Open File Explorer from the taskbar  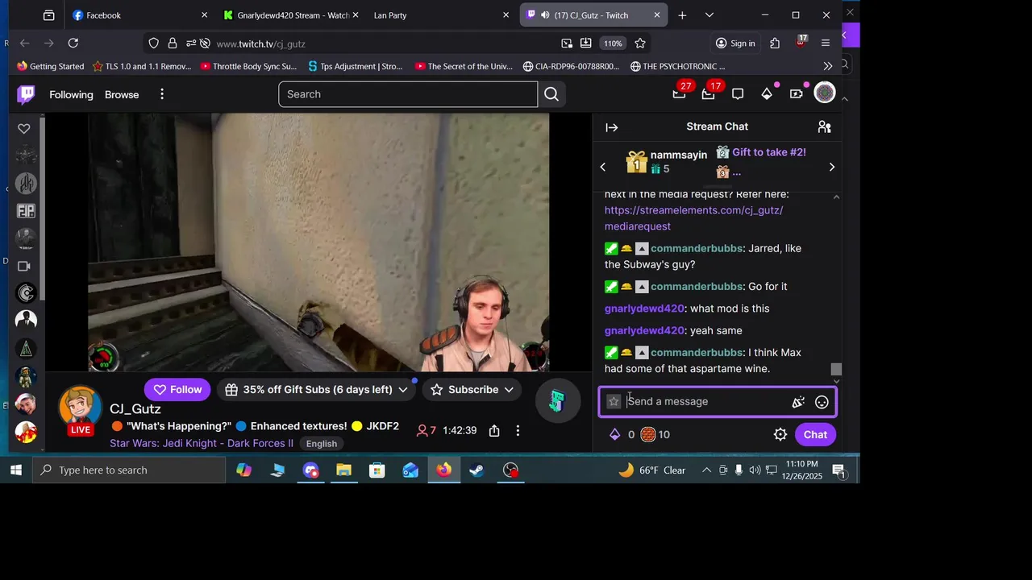344,470
